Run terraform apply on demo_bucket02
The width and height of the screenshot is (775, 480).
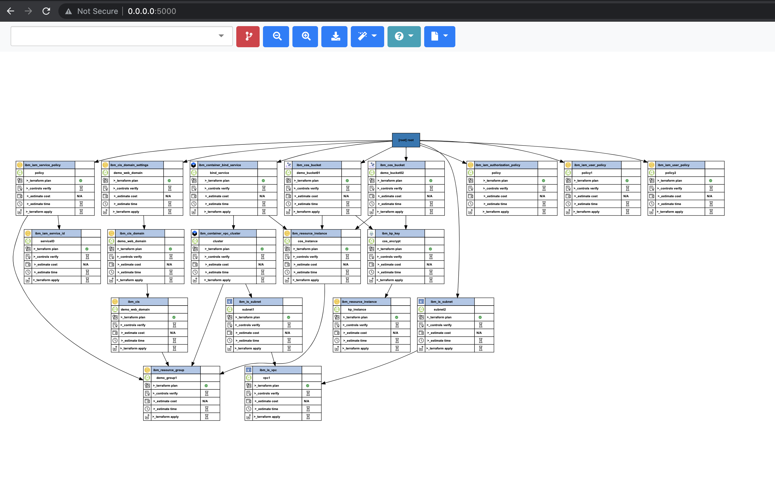coord(400,212)
